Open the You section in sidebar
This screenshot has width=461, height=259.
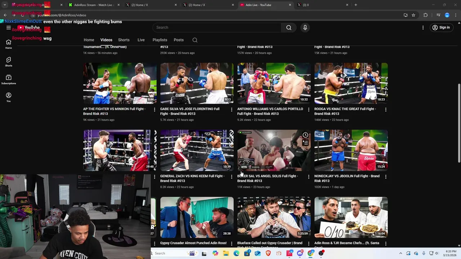pos(9,97)
